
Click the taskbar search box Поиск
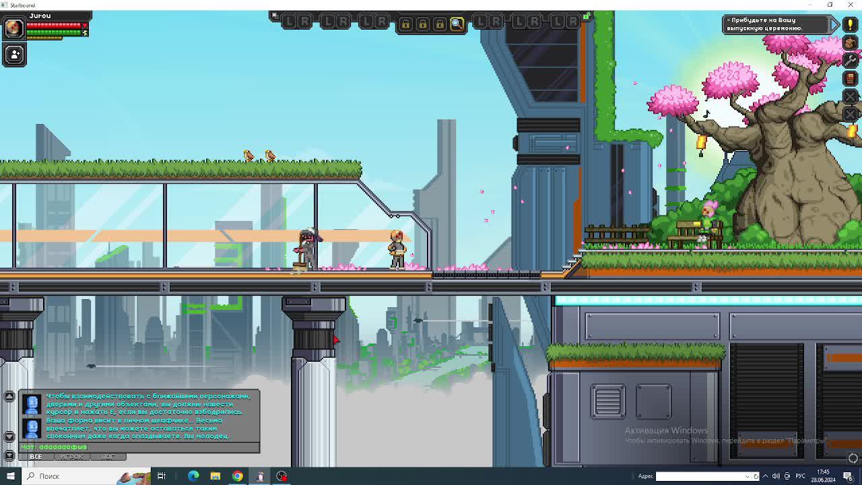(x=87, y=476)
